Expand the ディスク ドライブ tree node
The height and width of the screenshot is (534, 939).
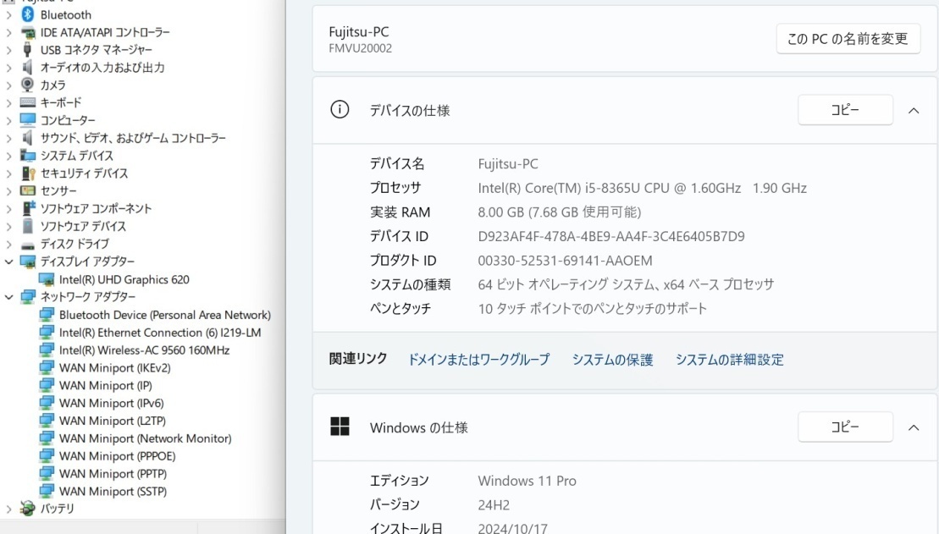(x=9, y=244)
